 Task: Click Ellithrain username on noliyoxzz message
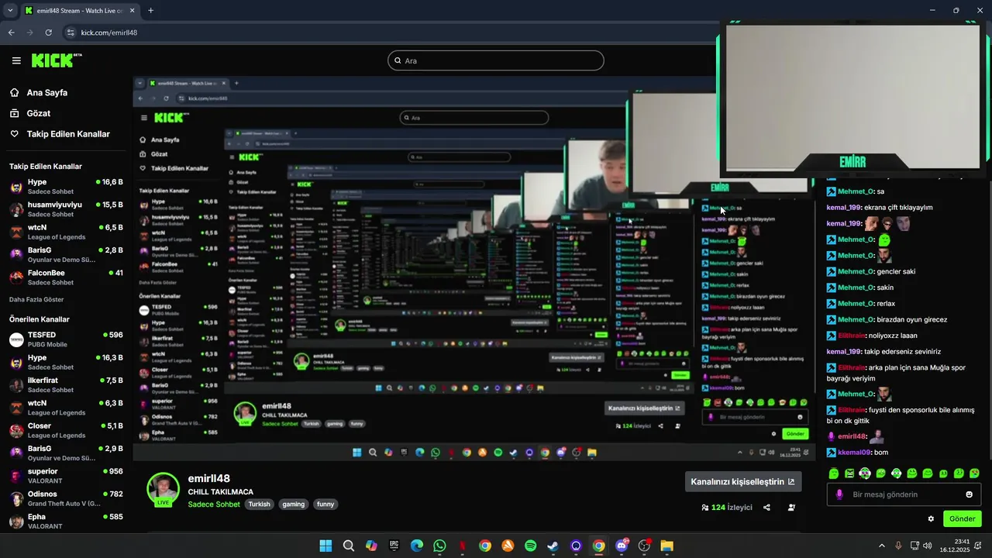(851, 336)
